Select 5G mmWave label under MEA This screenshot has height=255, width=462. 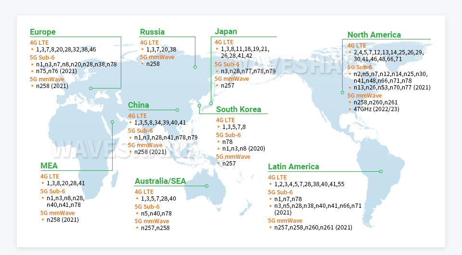[x=57, y=213]
